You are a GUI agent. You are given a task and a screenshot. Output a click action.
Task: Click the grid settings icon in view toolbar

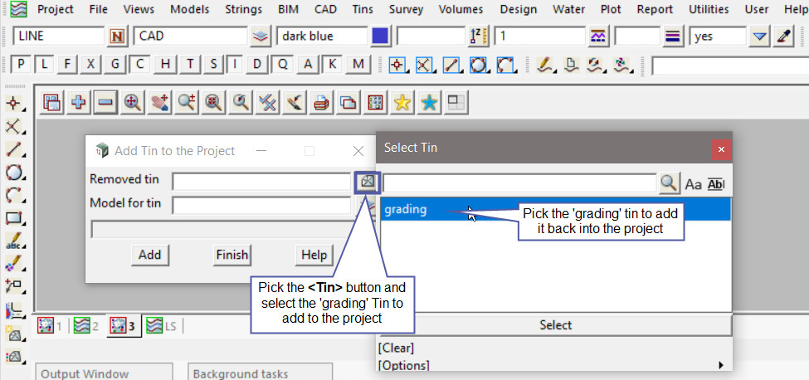(x=375, y=103)
